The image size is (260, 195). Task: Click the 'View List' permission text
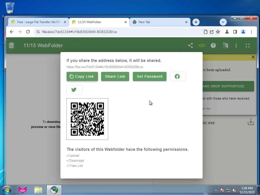[76, 166]
